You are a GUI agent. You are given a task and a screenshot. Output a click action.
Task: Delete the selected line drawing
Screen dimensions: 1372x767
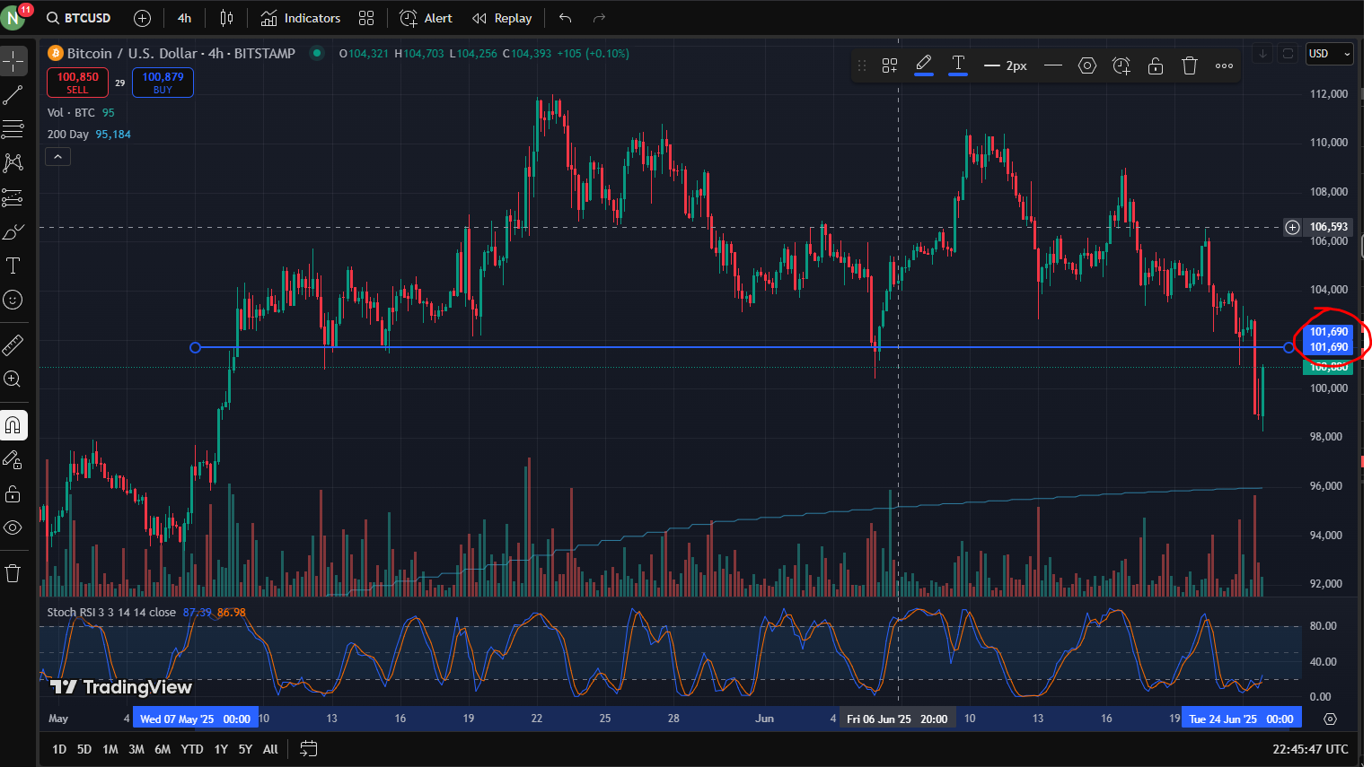point(1190,65)
